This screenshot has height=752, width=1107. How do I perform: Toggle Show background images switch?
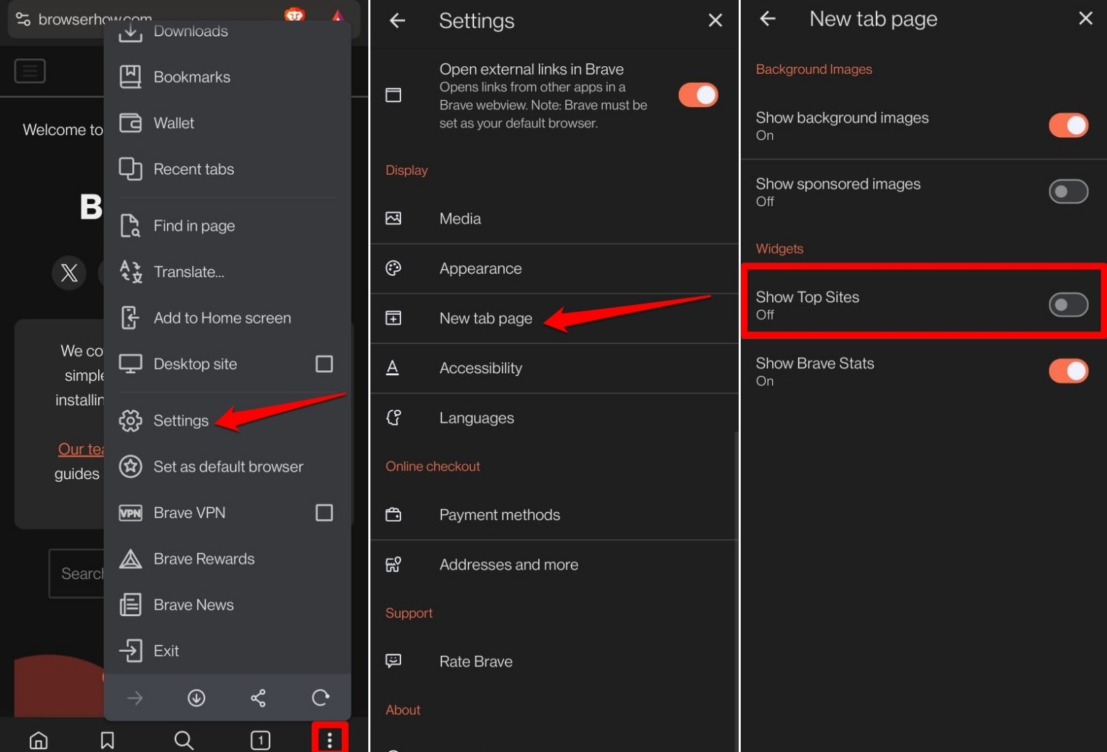point(1069,125)
